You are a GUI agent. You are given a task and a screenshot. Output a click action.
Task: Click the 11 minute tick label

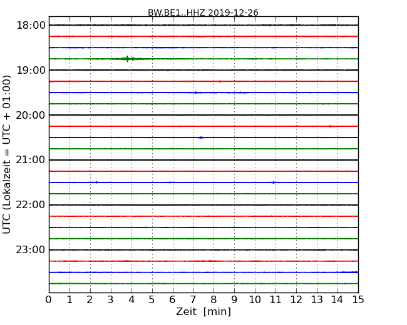coord(276,300)
